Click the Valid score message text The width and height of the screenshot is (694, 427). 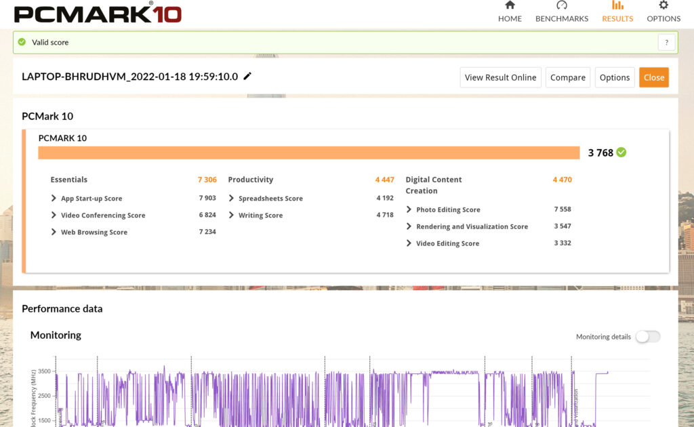(x=50, y=43)
